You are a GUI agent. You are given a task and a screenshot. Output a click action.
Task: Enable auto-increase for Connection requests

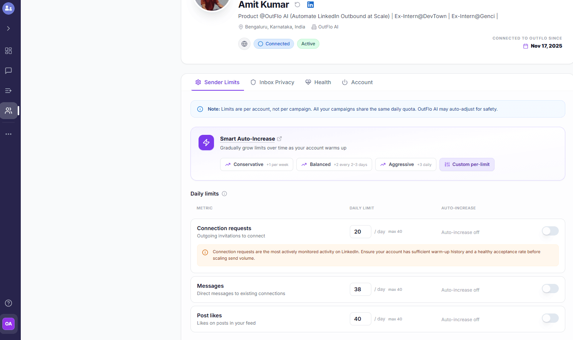pos(550,231)
